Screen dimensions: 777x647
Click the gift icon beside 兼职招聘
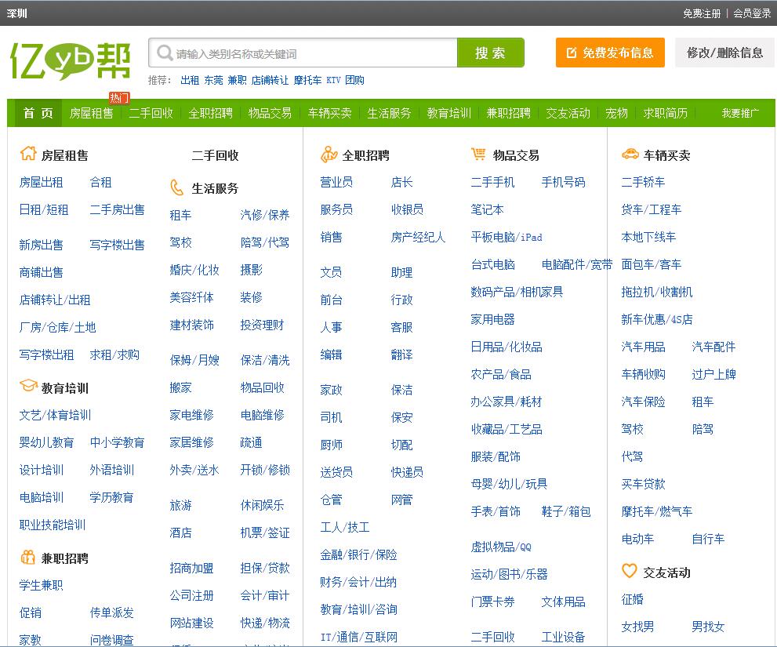28,558
